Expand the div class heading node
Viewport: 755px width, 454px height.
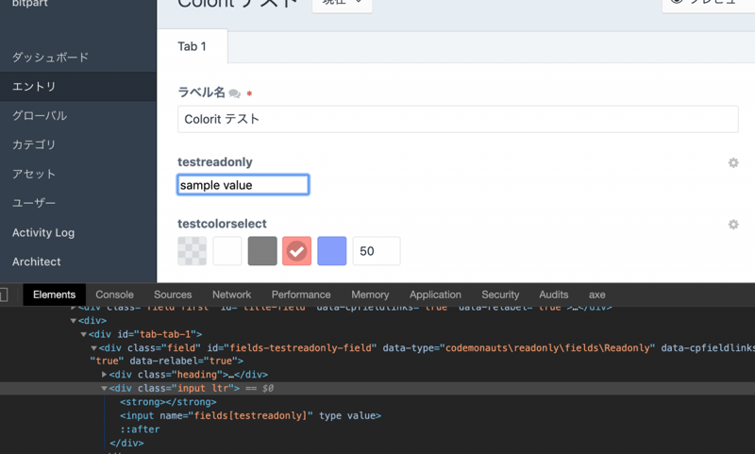pyautogui.click(x=105, y=375)
